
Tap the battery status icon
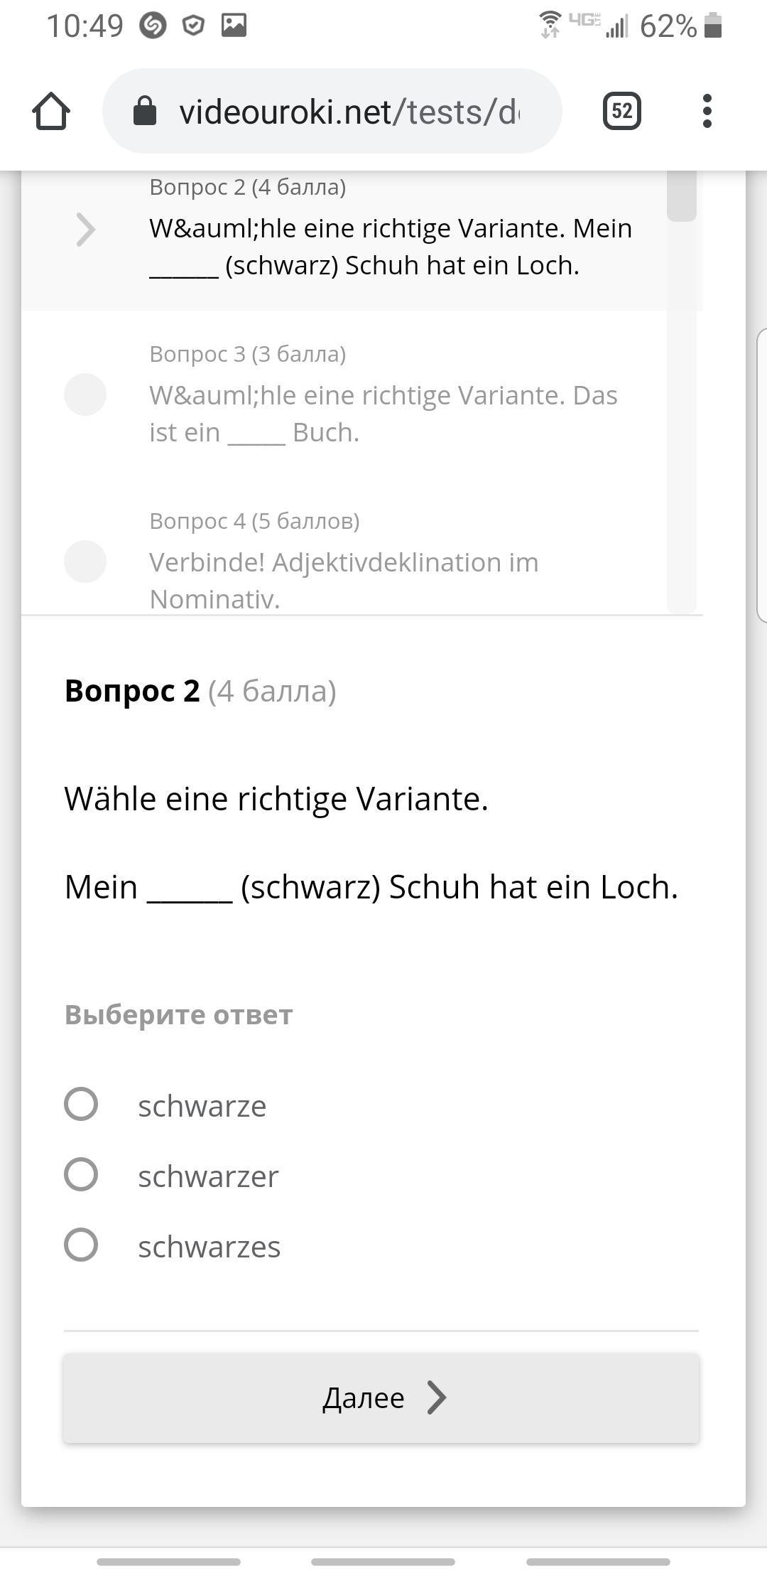click(x=713, y=26)
